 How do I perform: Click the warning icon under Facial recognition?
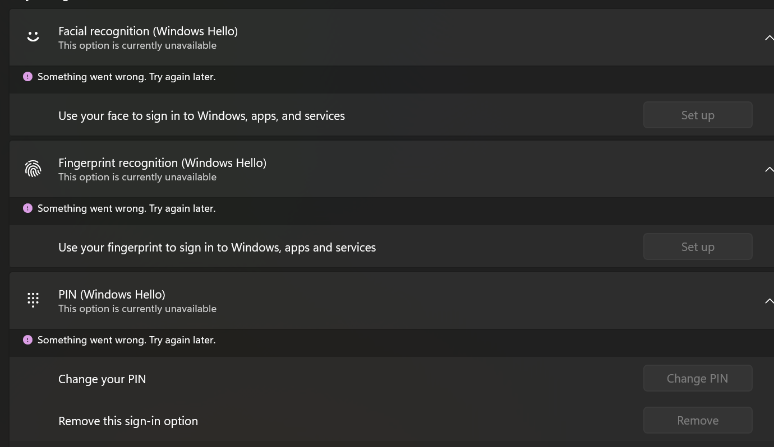(x=27, y=77)
